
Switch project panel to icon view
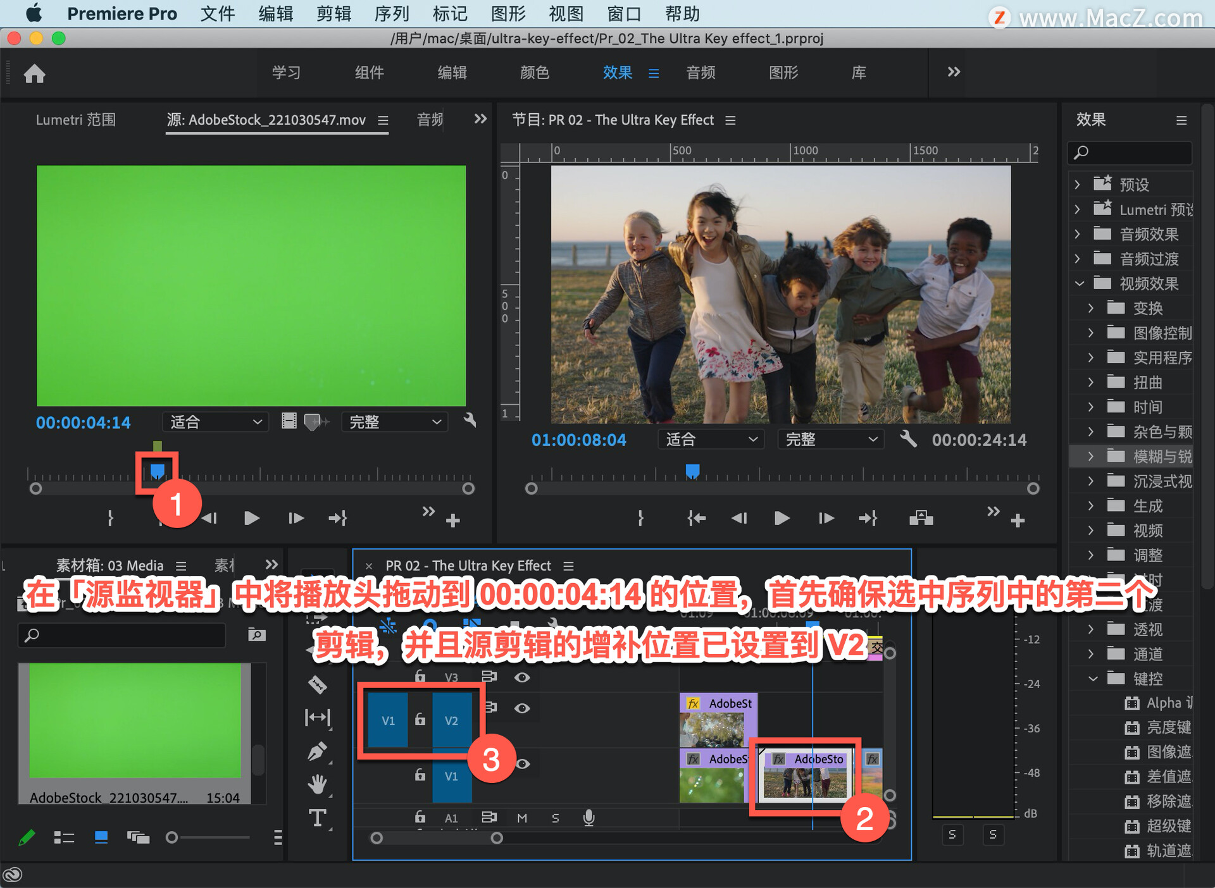coord(101,837)
